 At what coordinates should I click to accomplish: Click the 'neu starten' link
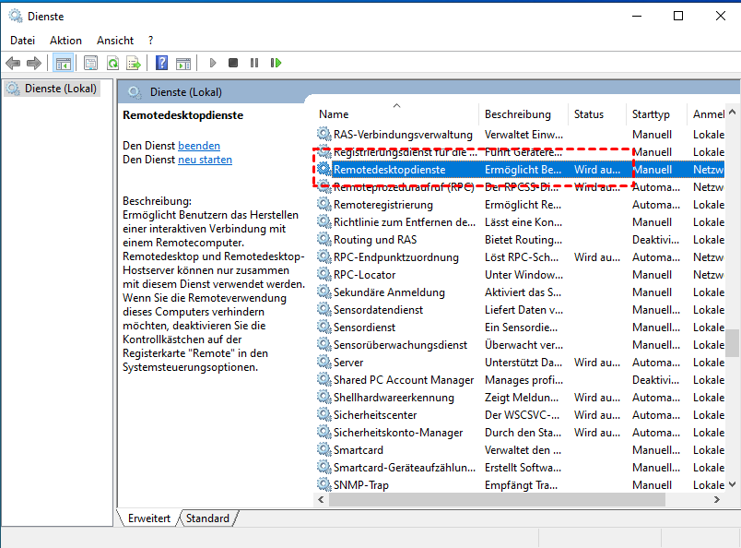tap(205, 160)
